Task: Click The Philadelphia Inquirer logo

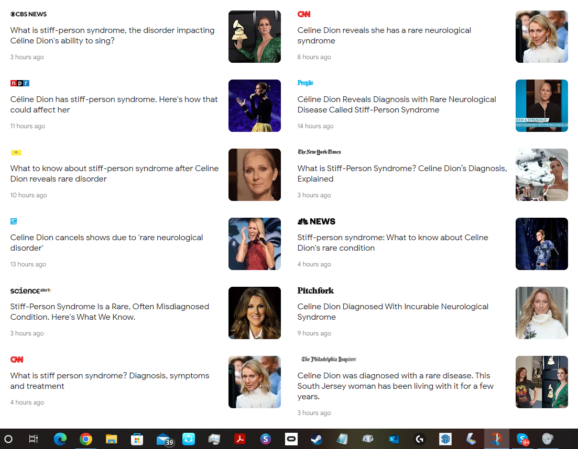Action: coord(329,359)
